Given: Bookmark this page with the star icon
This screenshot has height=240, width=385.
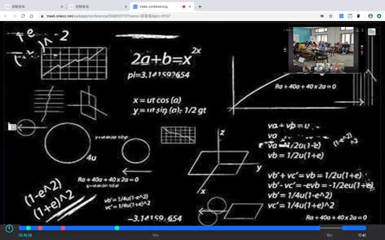Looking at the screenshot, I should click(330, 16).
